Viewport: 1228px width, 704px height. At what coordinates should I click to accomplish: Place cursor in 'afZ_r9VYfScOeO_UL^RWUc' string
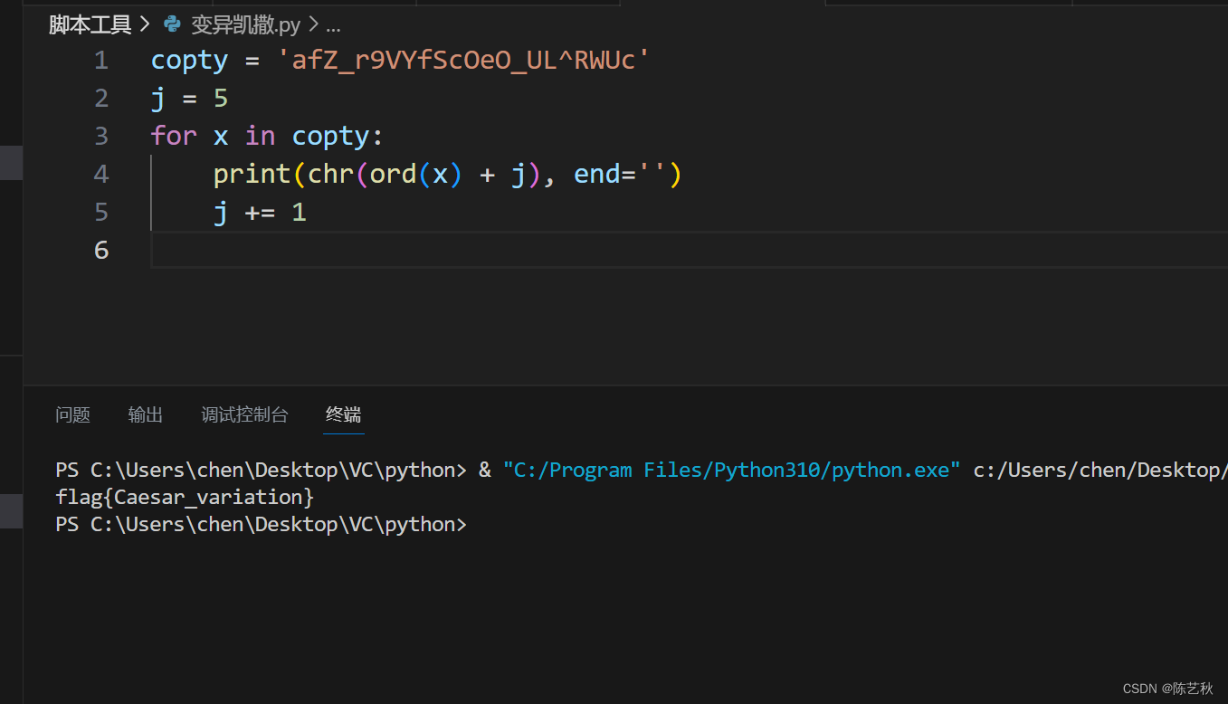463,61
